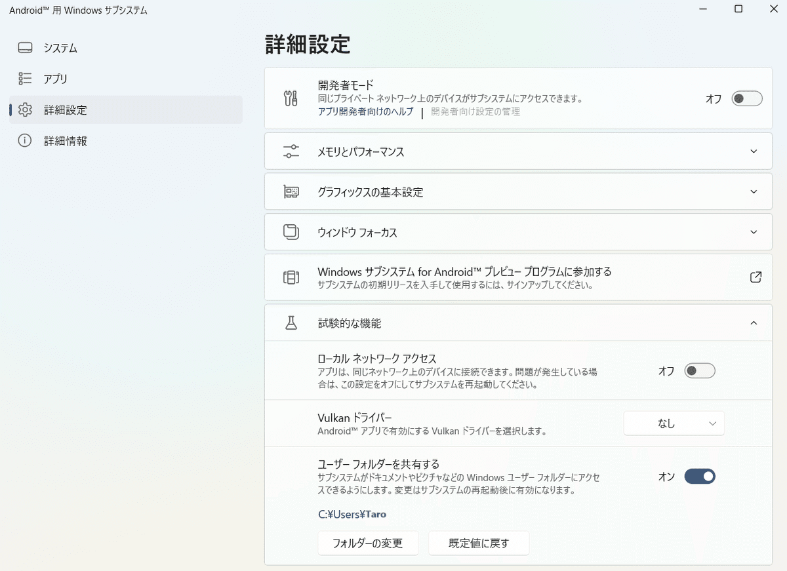Open アプリ開発者向けのヘルプ link
This screenshot has width=787, height=571.
(365, 112)
